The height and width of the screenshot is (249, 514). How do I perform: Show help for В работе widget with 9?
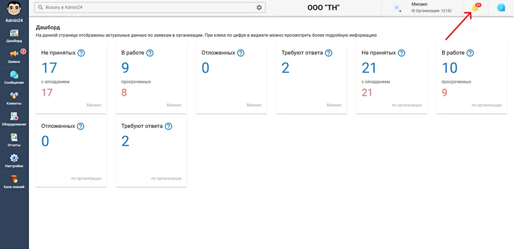(150, 53)
